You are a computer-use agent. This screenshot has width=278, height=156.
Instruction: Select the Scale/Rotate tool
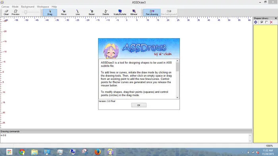120,12
